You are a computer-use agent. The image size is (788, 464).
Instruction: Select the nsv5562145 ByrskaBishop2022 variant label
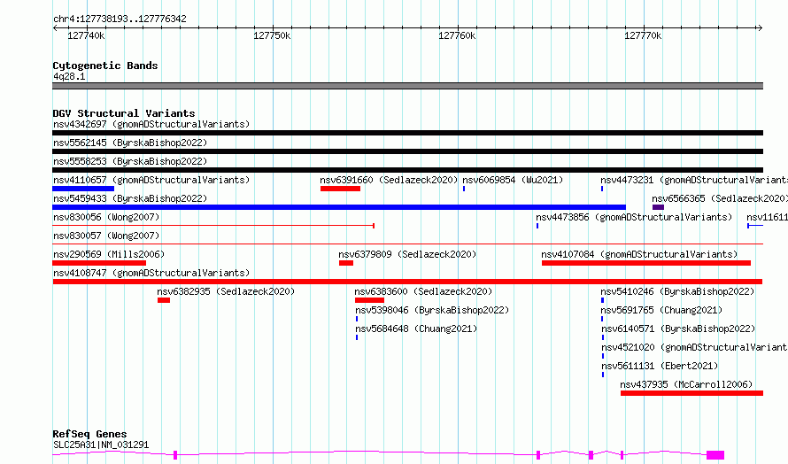tap(130, 143)
